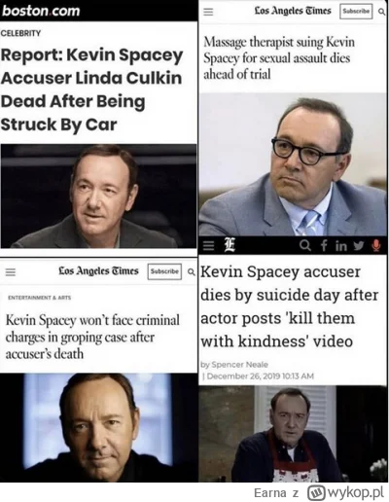The image size is (389, 502).
Task: Click search magnifier in lower-left Los Angeles Times header
Action: 192,271
